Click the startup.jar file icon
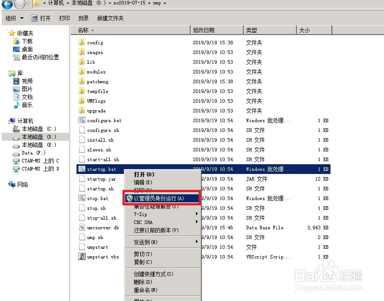Screen dimensions: 384x301 coord(82,179)
